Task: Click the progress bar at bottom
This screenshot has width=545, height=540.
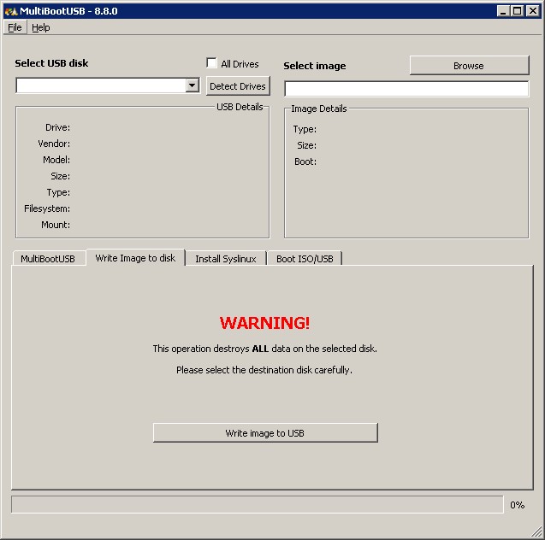Action: pyautogui.click(x=258, y=504)
